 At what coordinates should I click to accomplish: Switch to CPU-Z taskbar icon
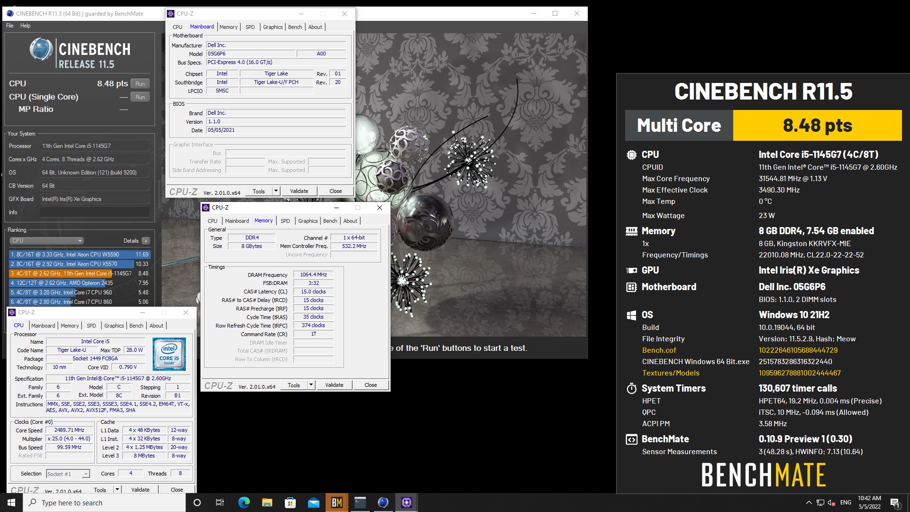click(x=407, y=503)
